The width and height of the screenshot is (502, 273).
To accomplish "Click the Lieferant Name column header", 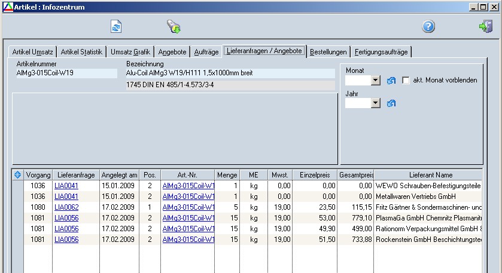I will (x=427, y=175).
